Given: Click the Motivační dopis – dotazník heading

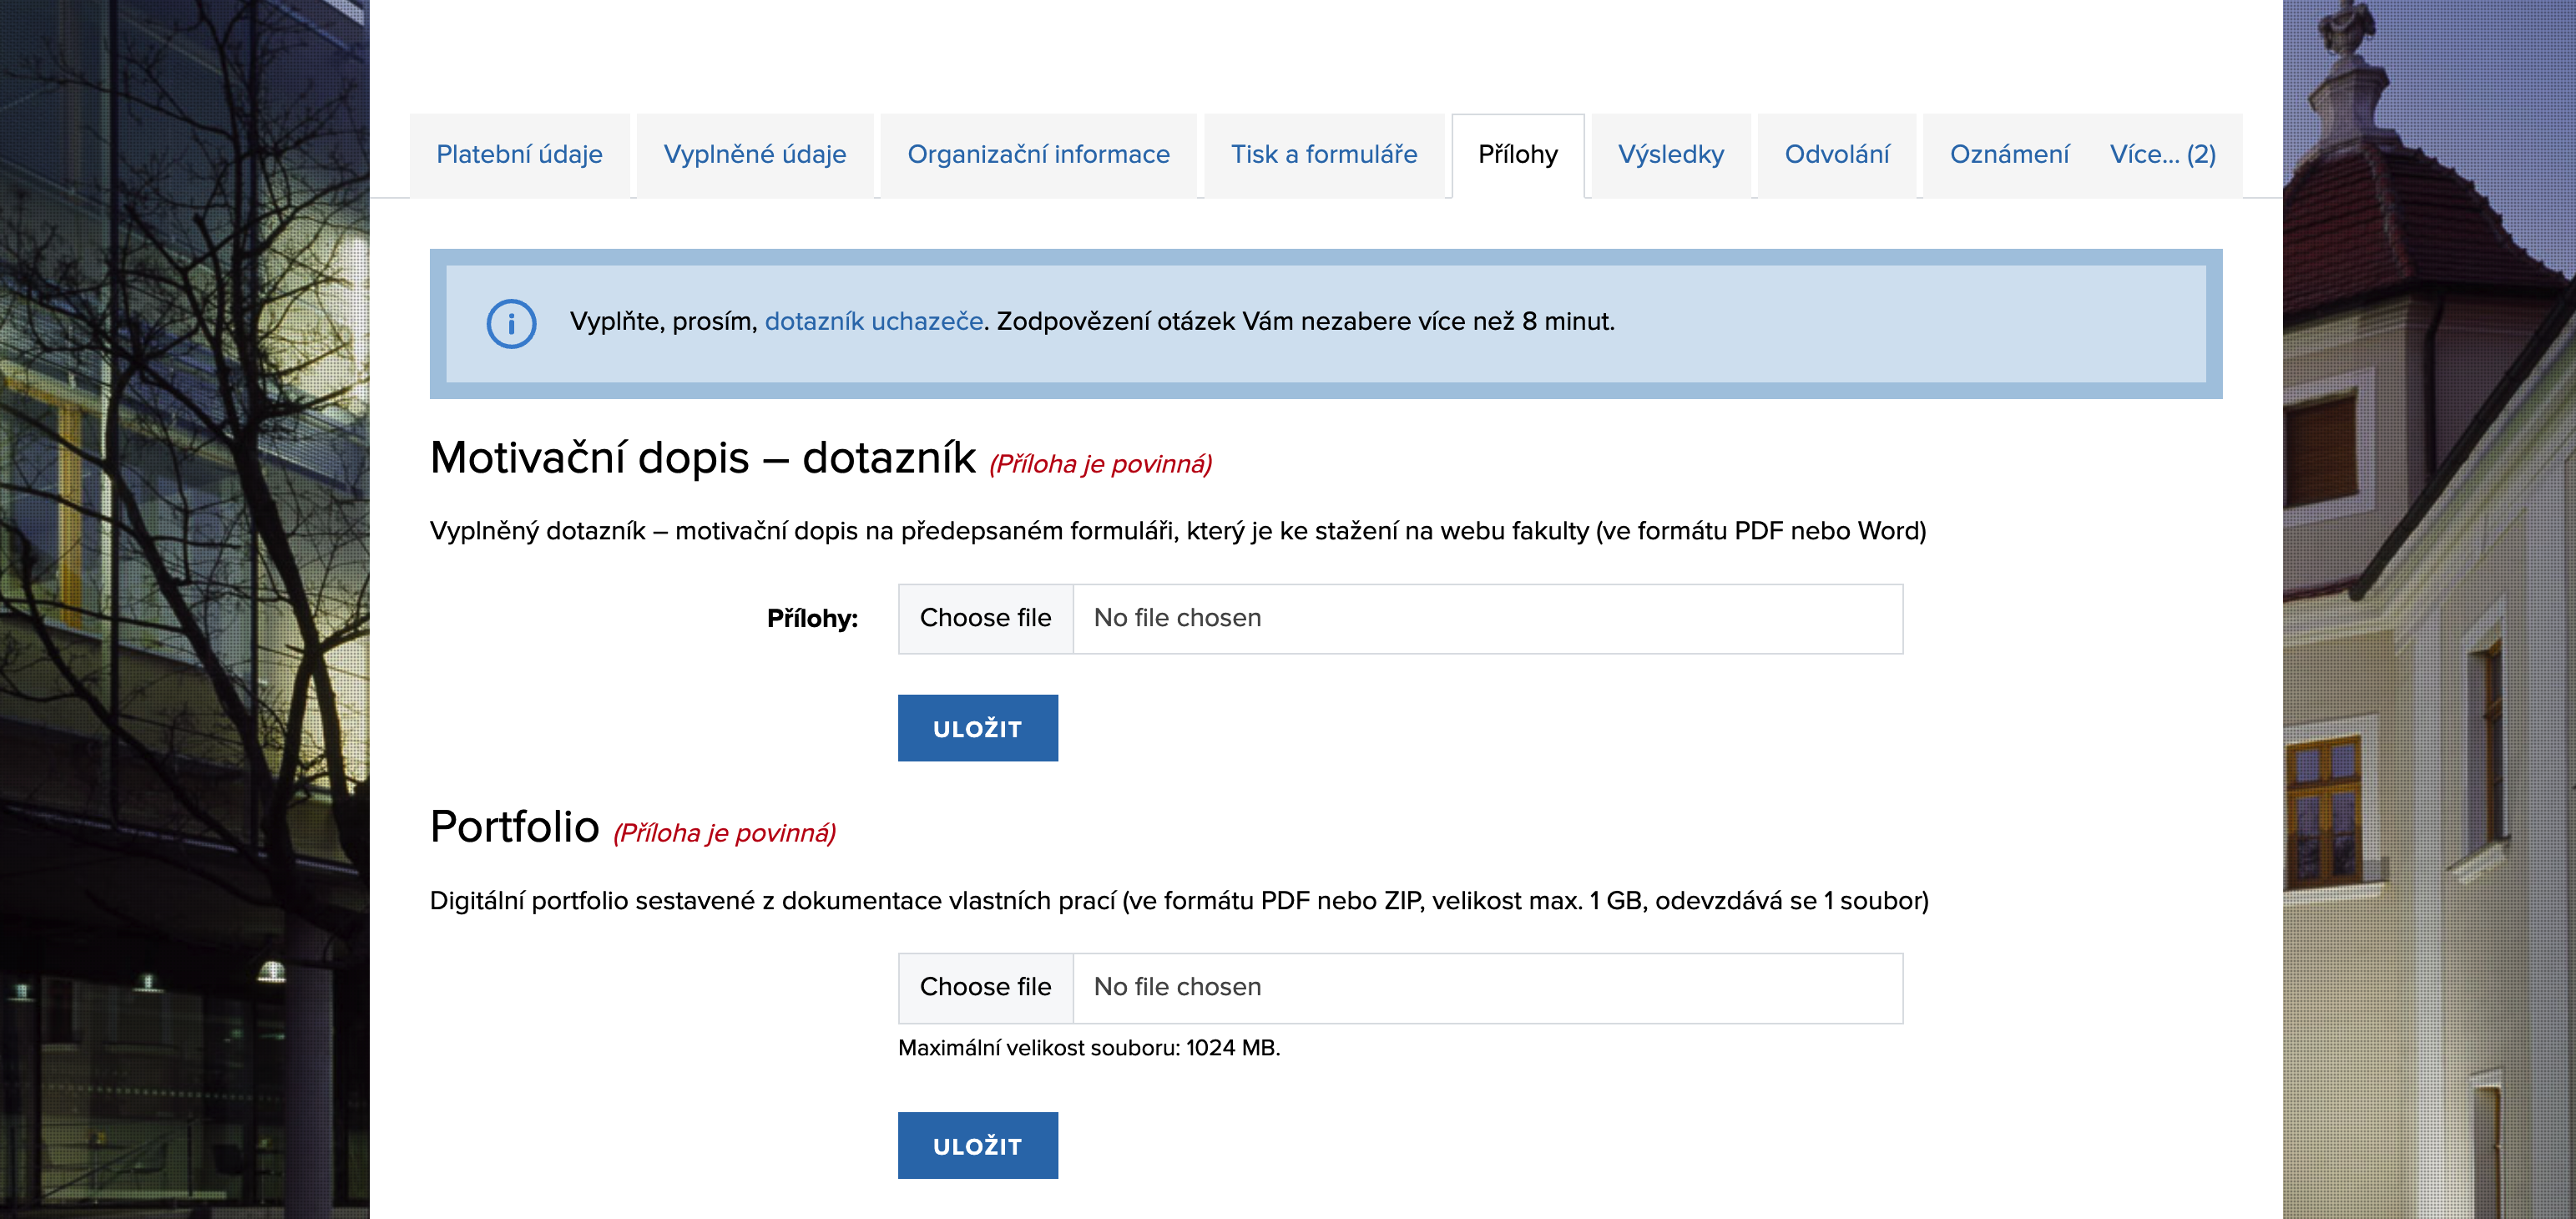Looking at the screenshot, I should coord(702,458).
